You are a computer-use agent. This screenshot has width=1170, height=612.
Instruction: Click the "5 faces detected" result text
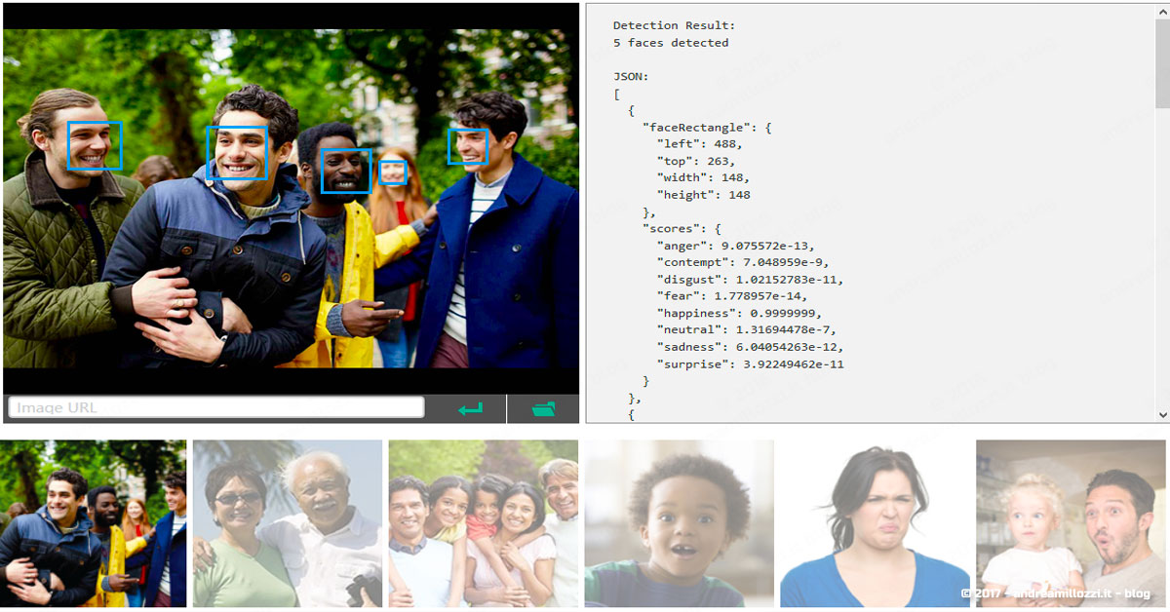pyautogui.click(x=671, y=43)
